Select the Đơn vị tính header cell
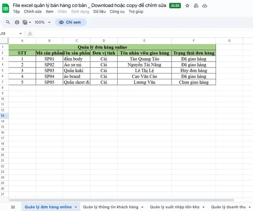Screen dimensions: 253x211 tap(104, 53)
